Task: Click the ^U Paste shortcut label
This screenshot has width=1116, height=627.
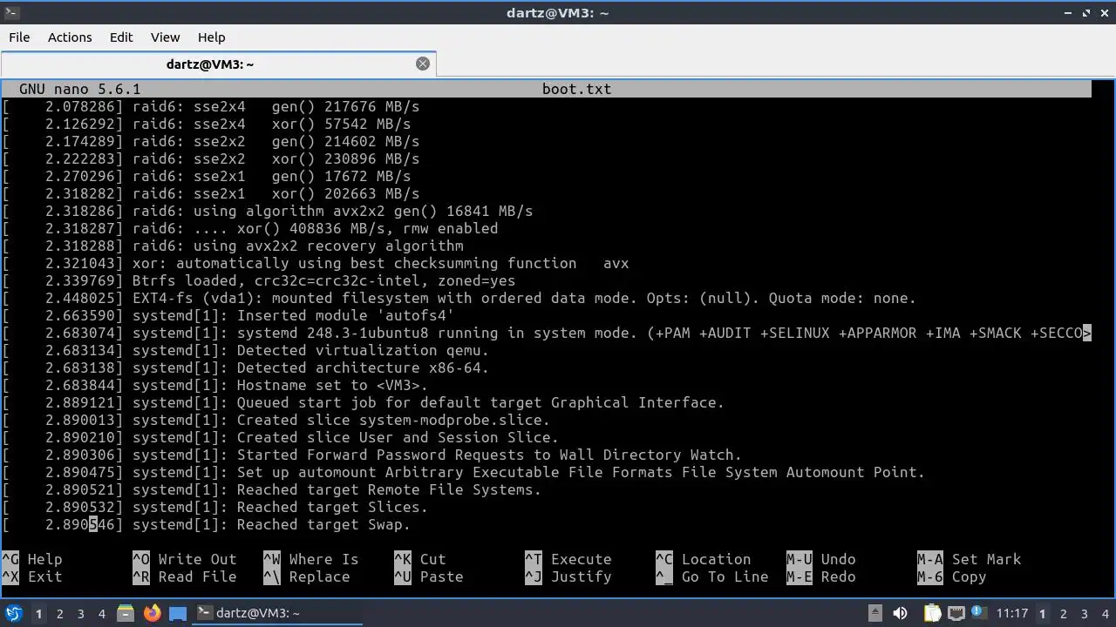Action: pyautogui.click(x=427, y=576)
